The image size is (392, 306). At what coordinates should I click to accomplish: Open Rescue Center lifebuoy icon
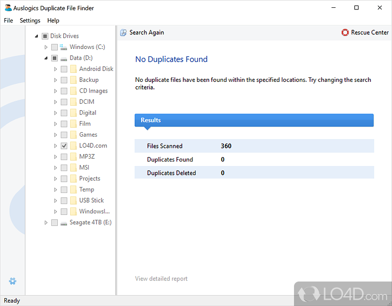tap(345, 33)
